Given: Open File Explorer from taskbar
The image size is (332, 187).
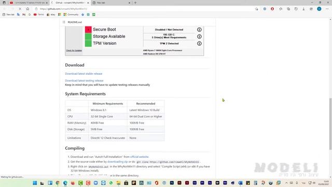Looking at the screenshot, I should tap(118, 183).
